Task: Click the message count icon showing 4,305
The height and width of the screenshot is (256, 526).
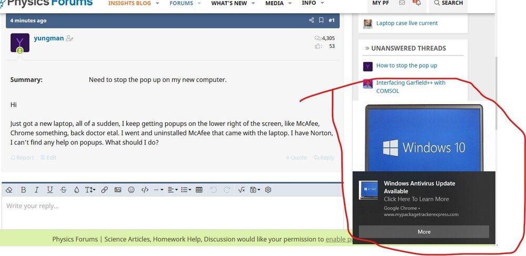Action: click(x=317, y=38)
